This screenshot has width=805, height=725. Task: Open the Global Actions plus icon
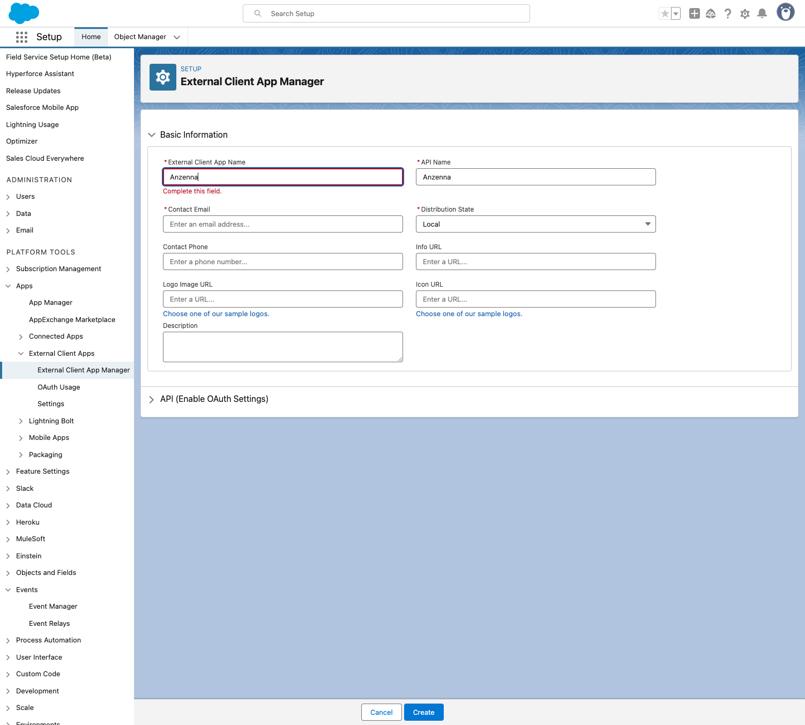[x=694, y=14]
